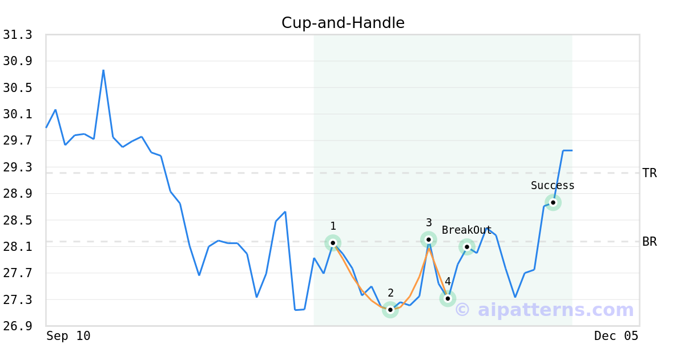Click the 28.1 y-axis tick label

(17, 247)
